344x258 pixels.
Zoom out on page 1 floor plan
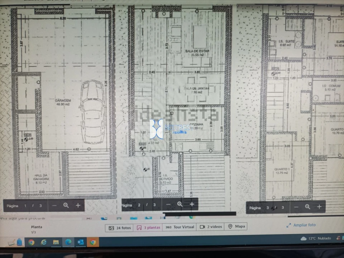coord(54,205)
